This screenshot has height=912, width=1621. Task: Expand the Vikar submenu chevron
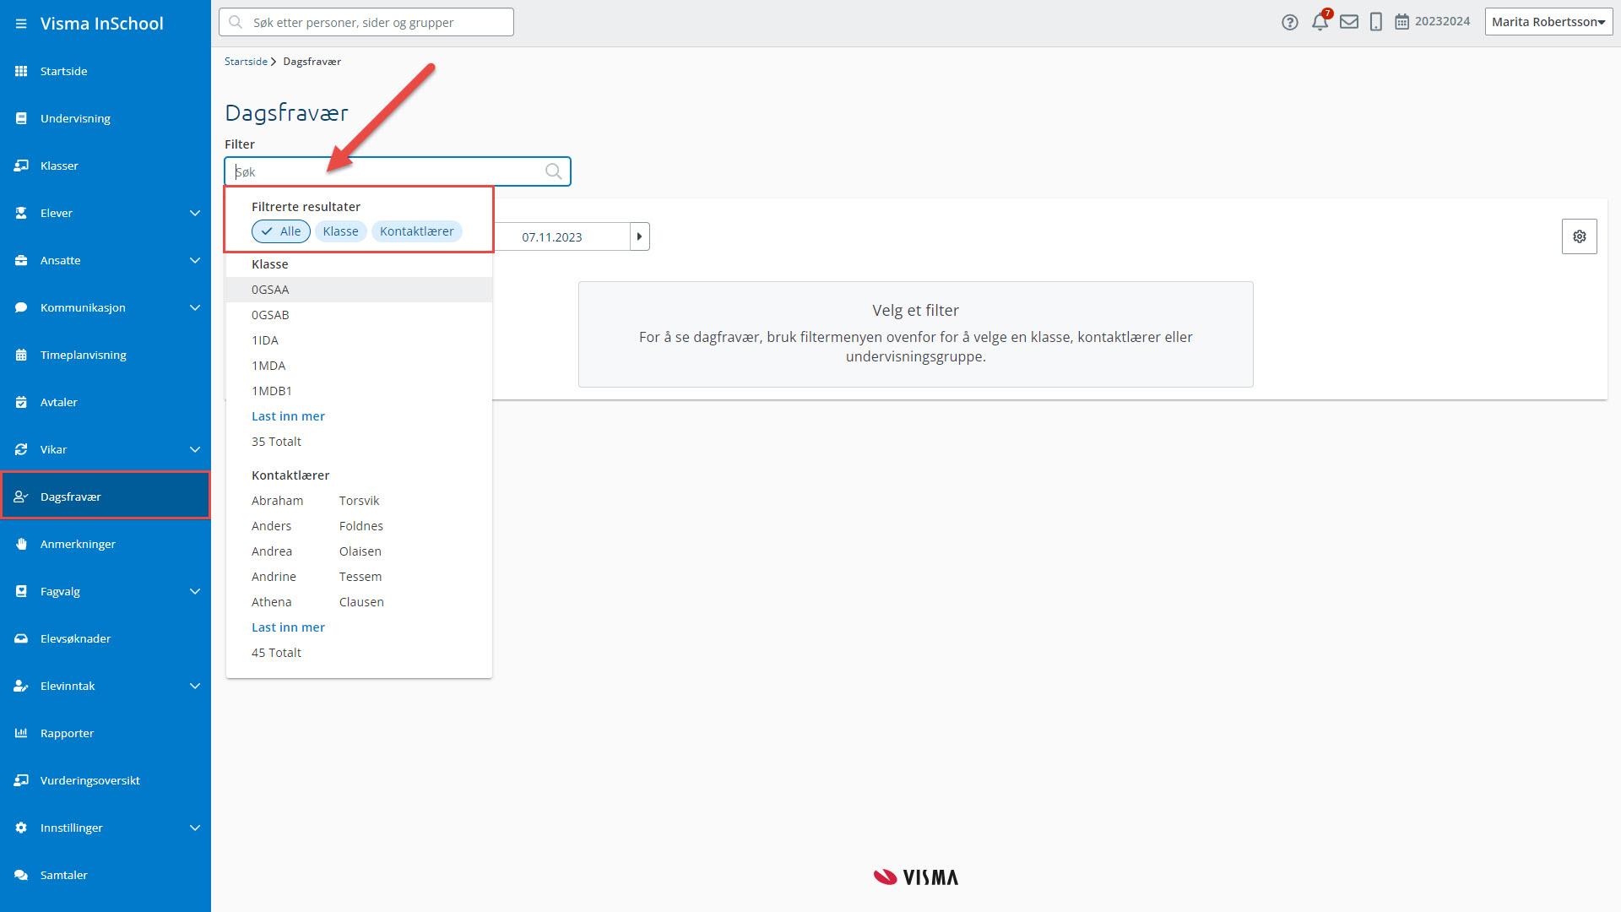pos(195,449)
